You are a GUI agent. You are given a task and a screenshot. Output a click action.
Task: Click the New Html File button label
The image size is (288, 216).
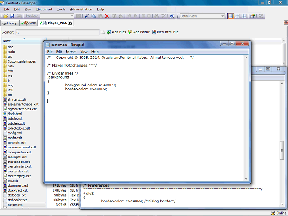[168, 32]
